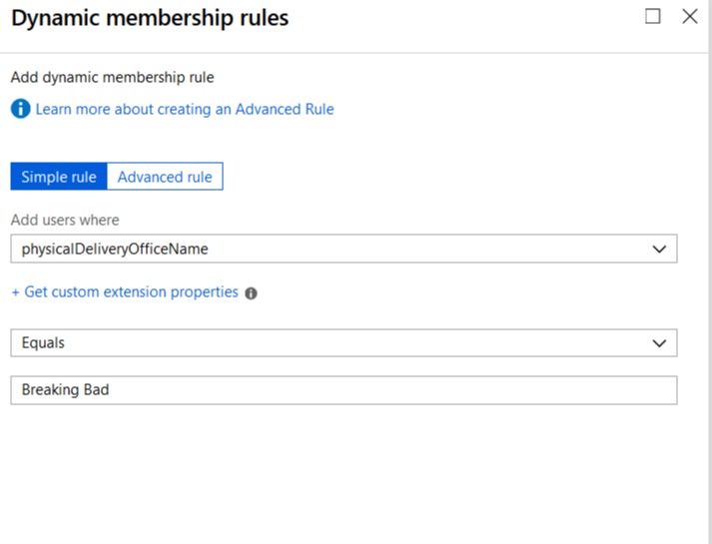
Task: Click the chevron arrow on the physicalDeliveryOfficeName field
Action: [659, 249]
